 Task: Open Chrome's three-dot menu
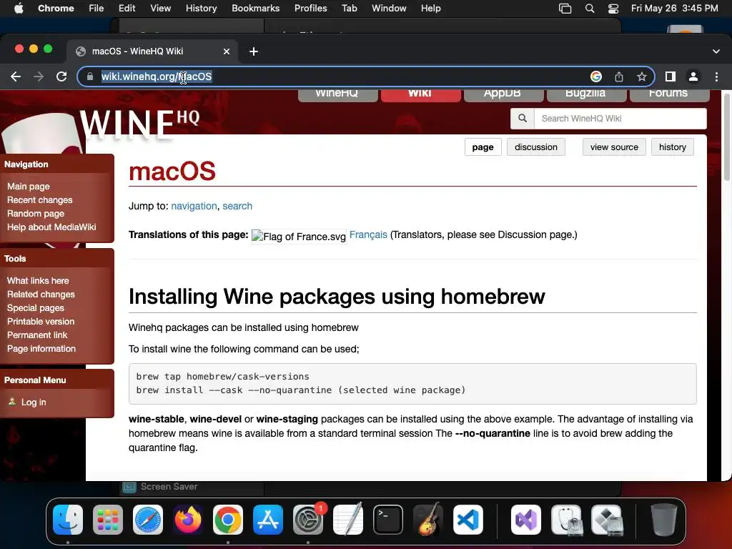pos(716,76)
